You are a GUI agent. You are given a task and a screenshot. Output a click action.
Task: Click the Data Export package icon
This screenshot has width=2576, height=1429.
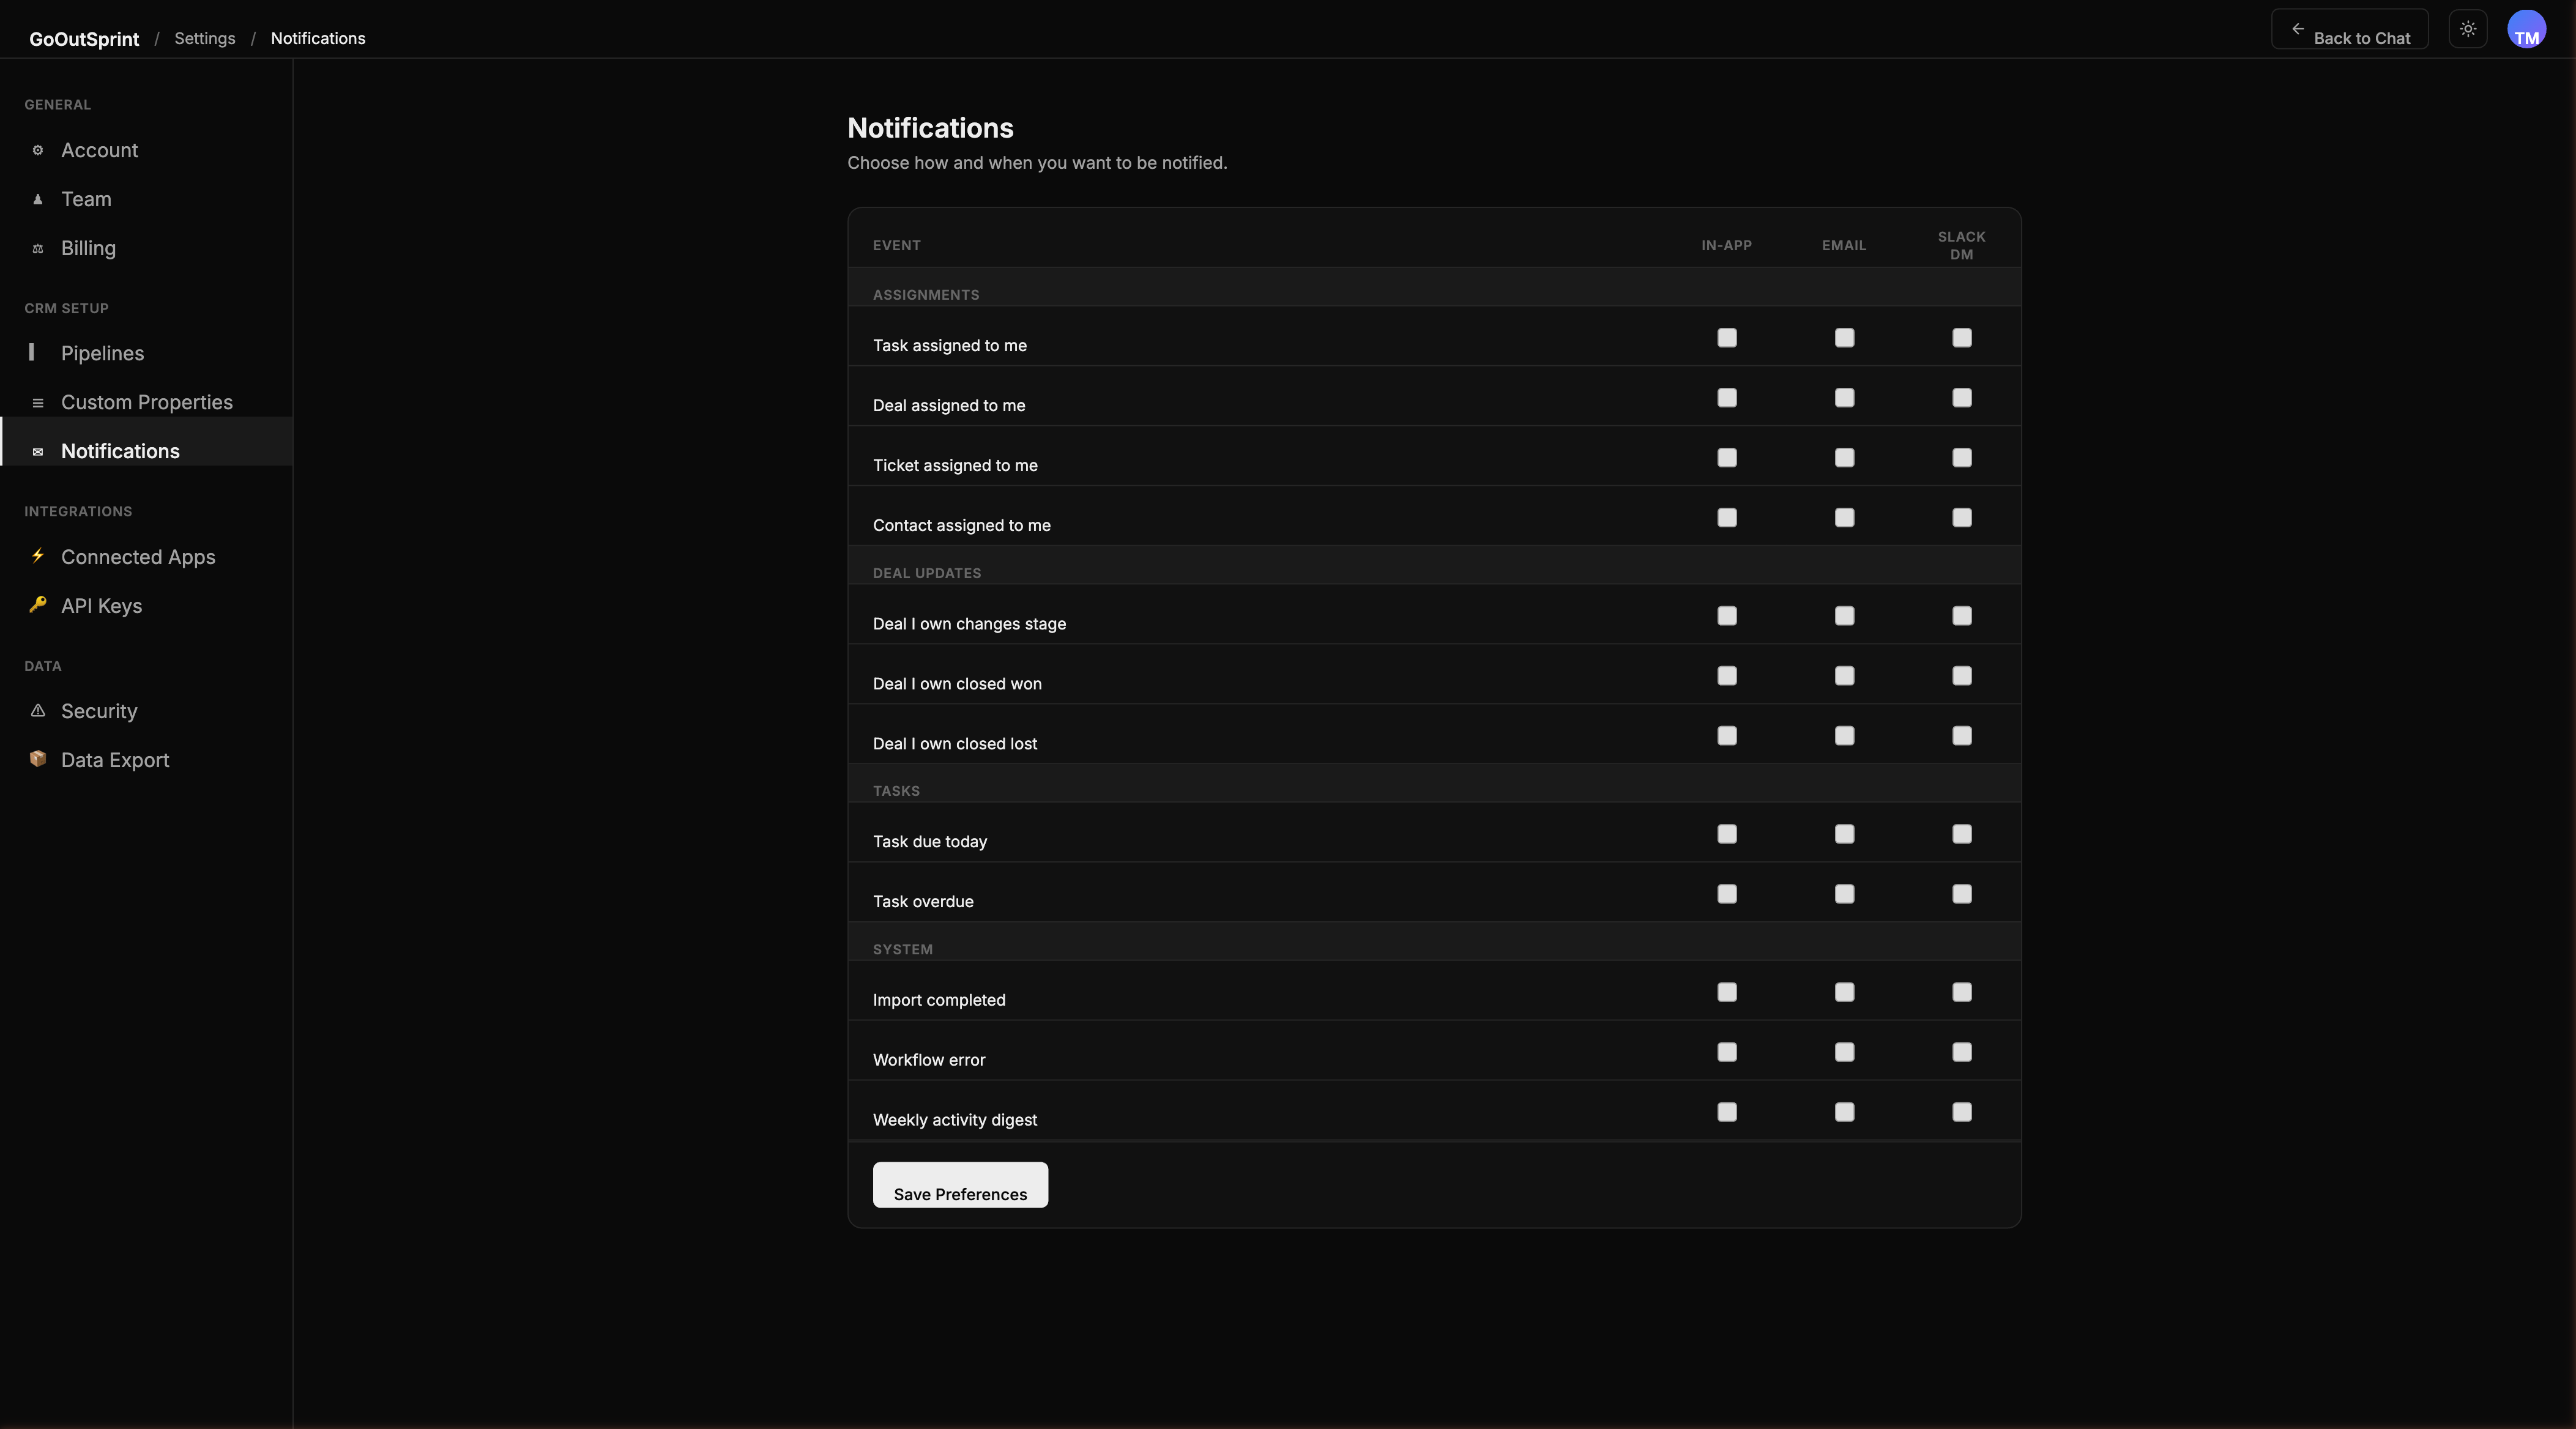pyautogui.click(x=38, y=759)
